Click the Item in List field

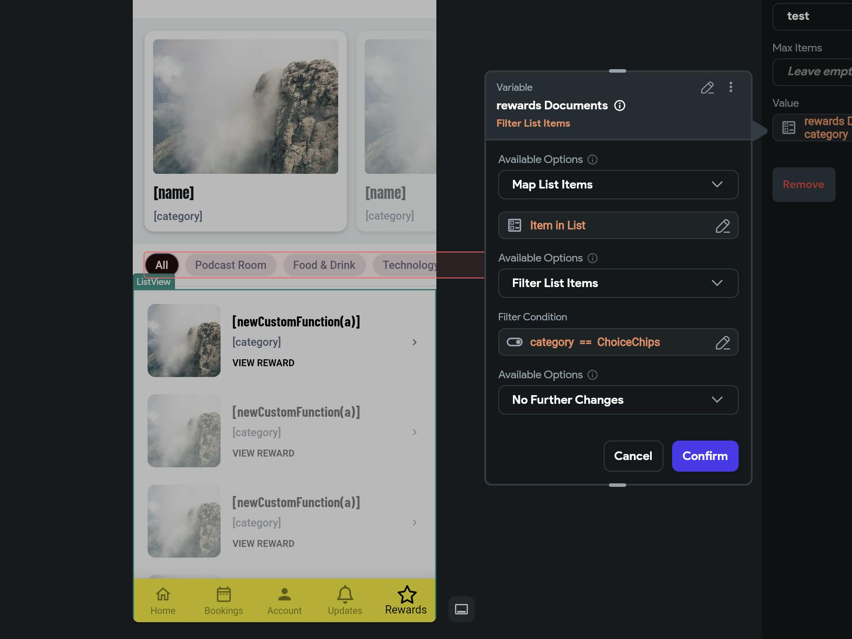pyautogui.click(x=618, y=225)
